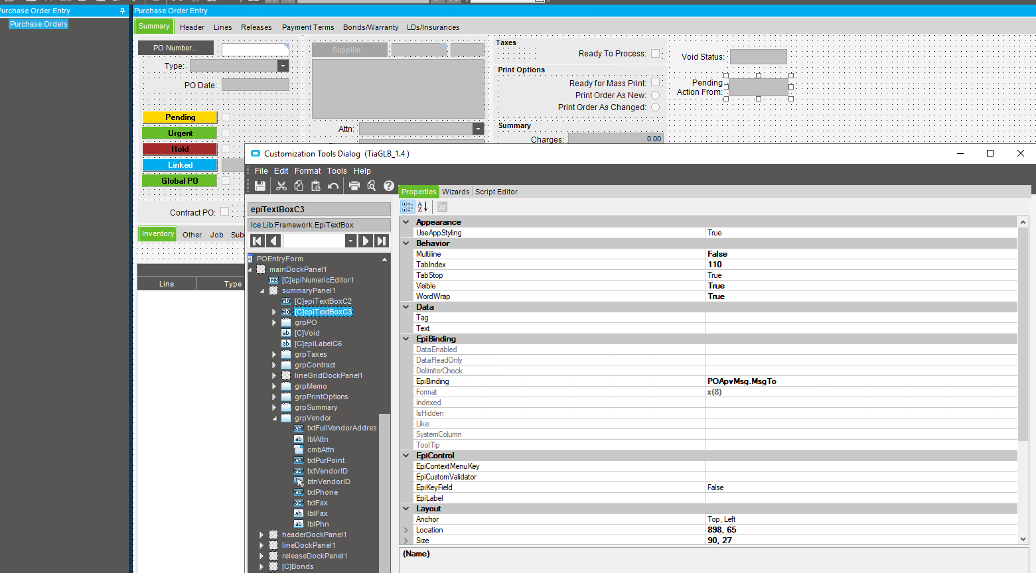1036x573 pixels.
Task: Tick the Ready for Mass Print checkbox
Action: click(x=655, y=83)
